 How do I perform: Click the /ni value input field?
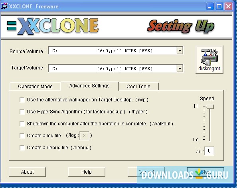click(x=209, y=151)
